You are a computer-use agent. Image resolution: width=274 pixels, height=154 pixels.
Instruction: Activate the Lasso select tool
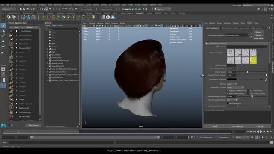pyautogui.click(x=3, y=31)
